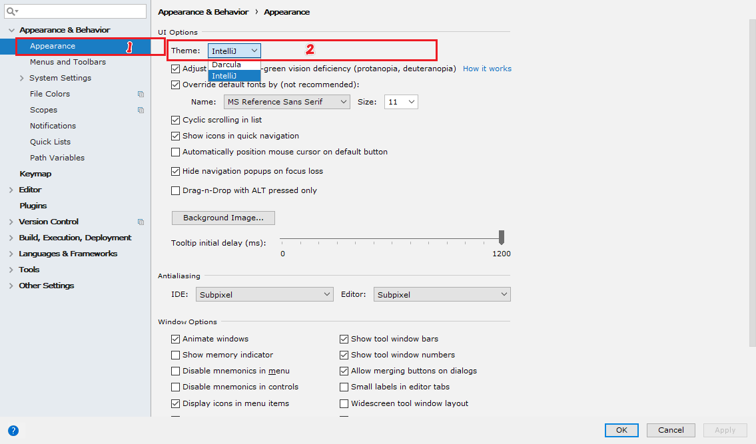Viewport: 756px width, 444px height.
Task: Toggle Drag-n-Drop with ALT pressed only
Action: 175,190
